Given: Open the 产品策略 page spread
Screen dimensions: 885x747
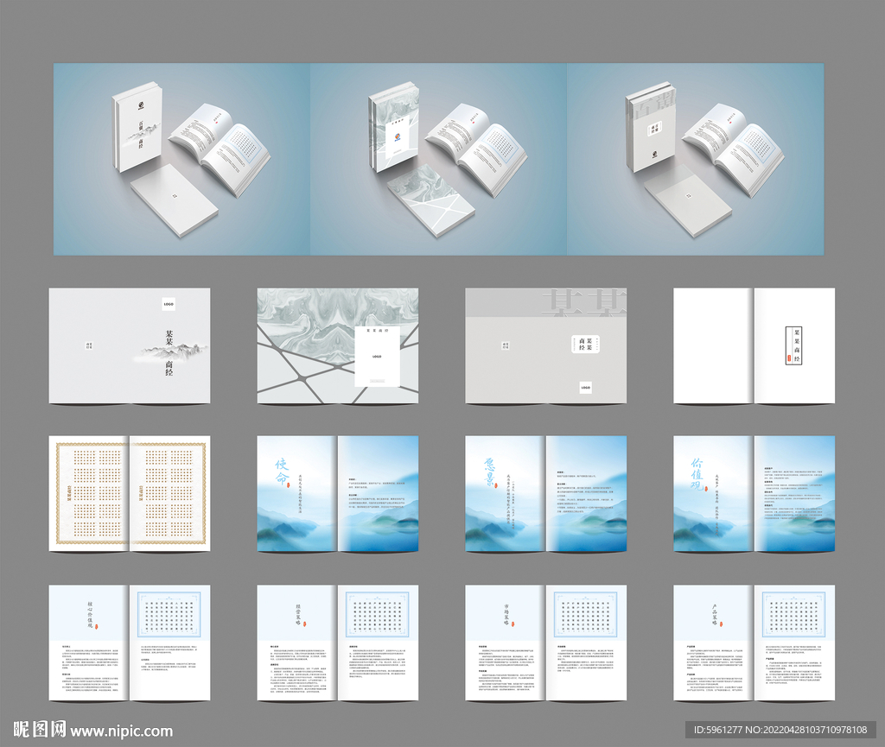Looking at the screenshot, I should click(x=754, y=643).
